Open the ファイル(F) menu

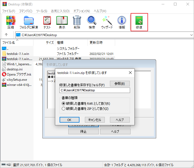[9, 11]
